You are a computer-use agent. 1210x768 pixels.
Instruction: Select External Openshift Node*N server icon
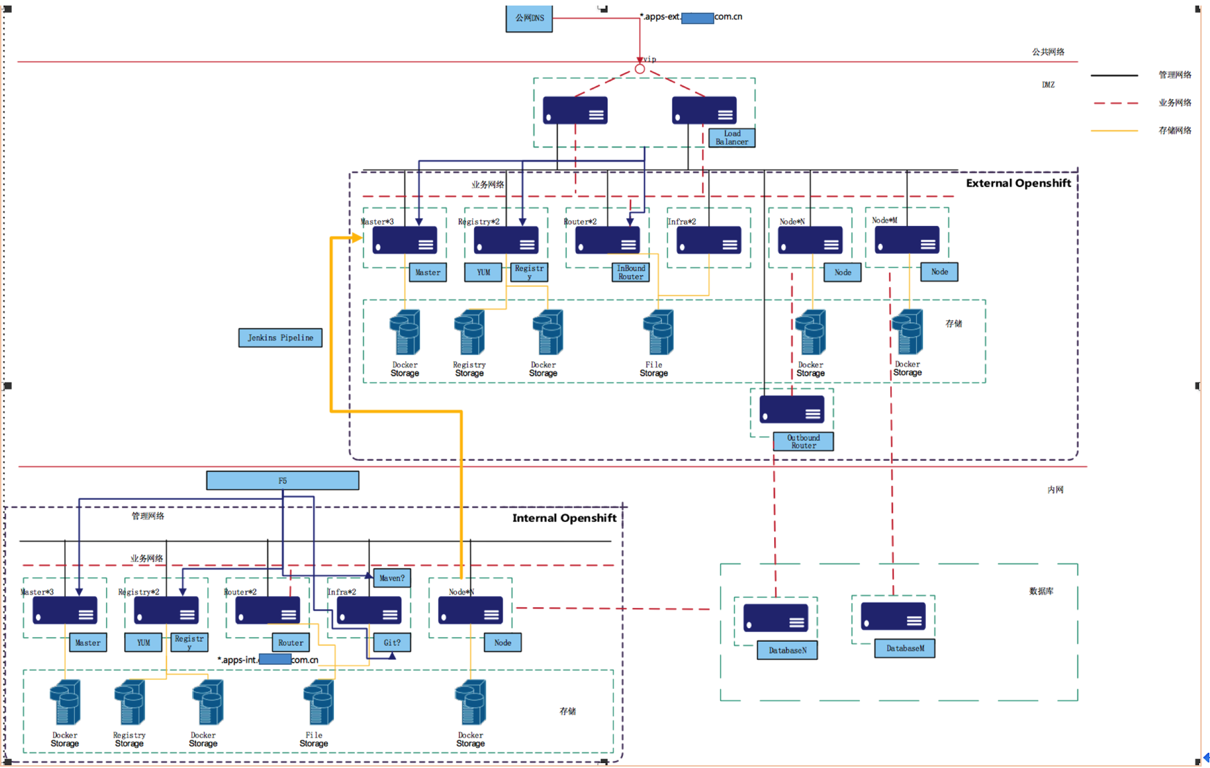click(x=810, y=240)
